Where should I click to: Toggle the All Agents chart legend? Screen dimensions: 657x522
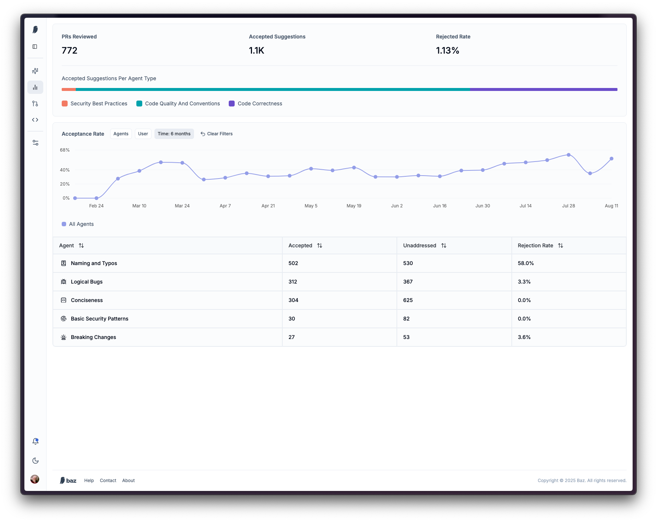tap(78, 224)
